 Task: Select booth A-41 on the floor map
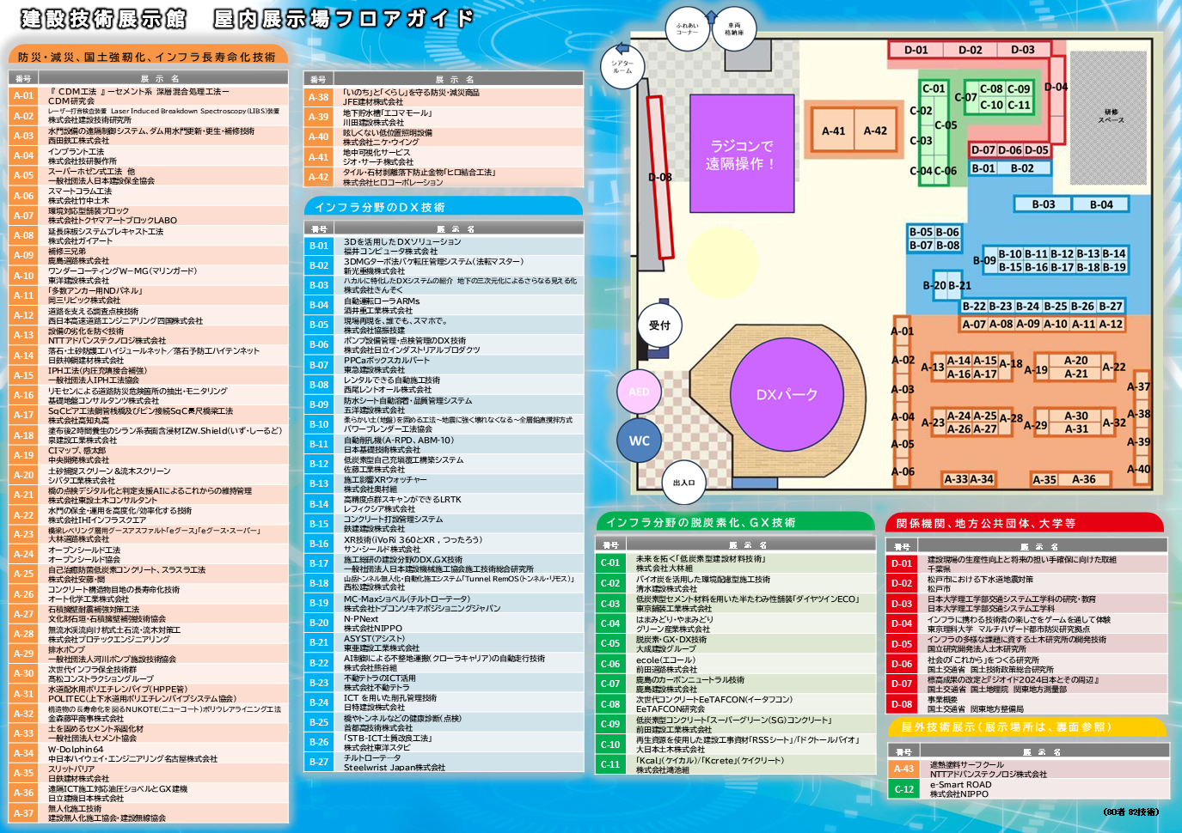[833, 131]
